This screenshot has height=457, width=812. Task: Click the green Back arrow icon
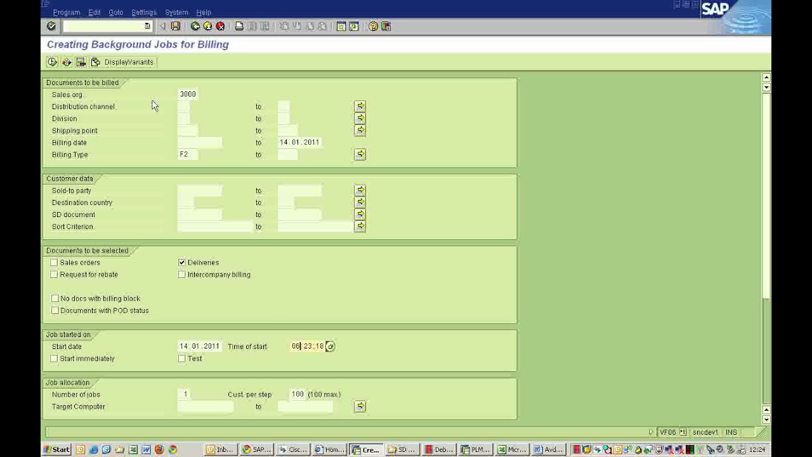point(195,26)
